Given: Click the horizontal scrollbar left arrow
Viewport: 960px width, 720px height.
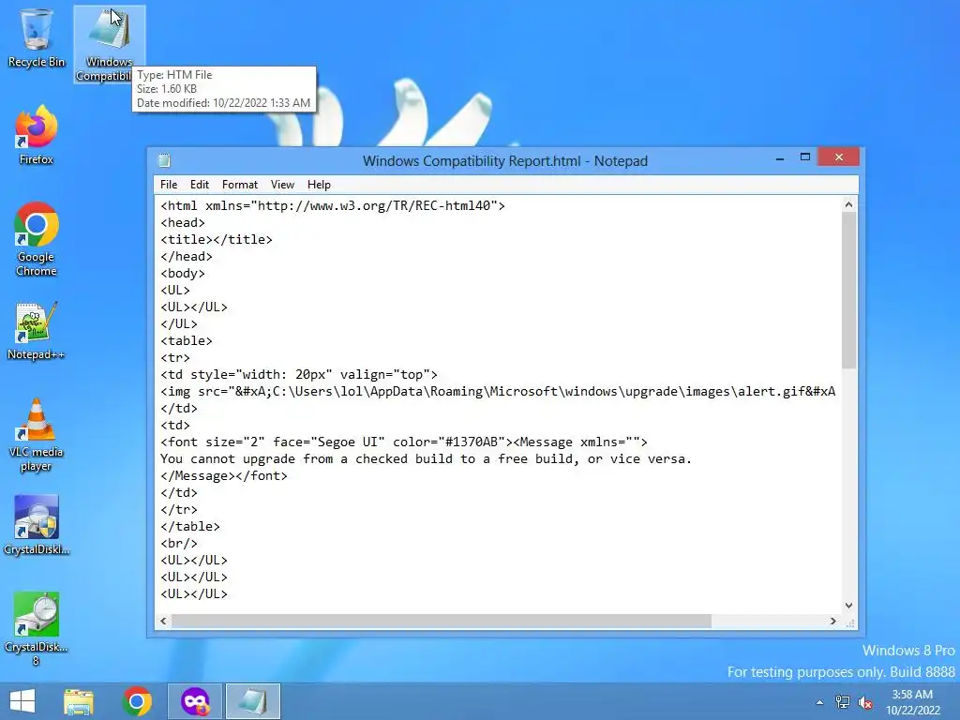Looking at the screenshot, I should tap(163, 621).
